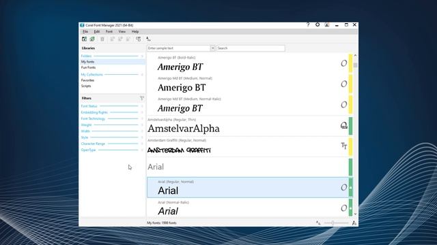437x245 pixels.
Task: Click the font list scrollbar thumb
Action: pyautogui.click(x=355, y=65)
